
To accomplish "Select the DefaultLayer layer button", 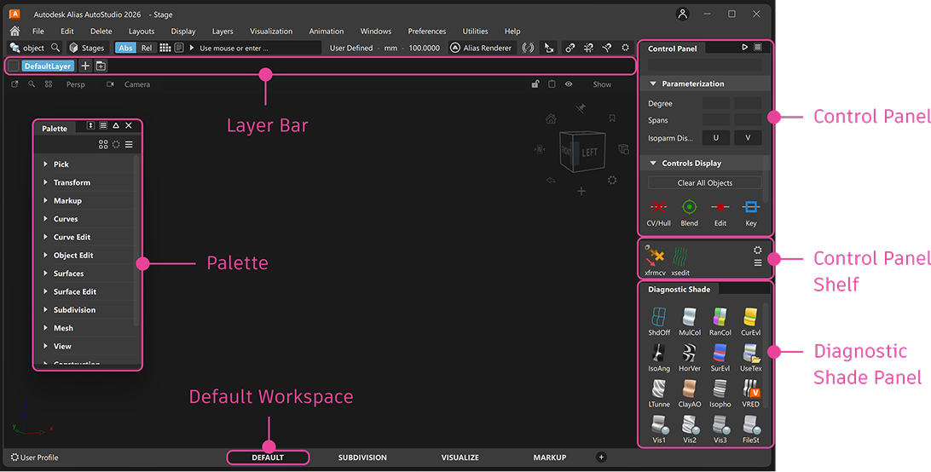I will 48,66.
